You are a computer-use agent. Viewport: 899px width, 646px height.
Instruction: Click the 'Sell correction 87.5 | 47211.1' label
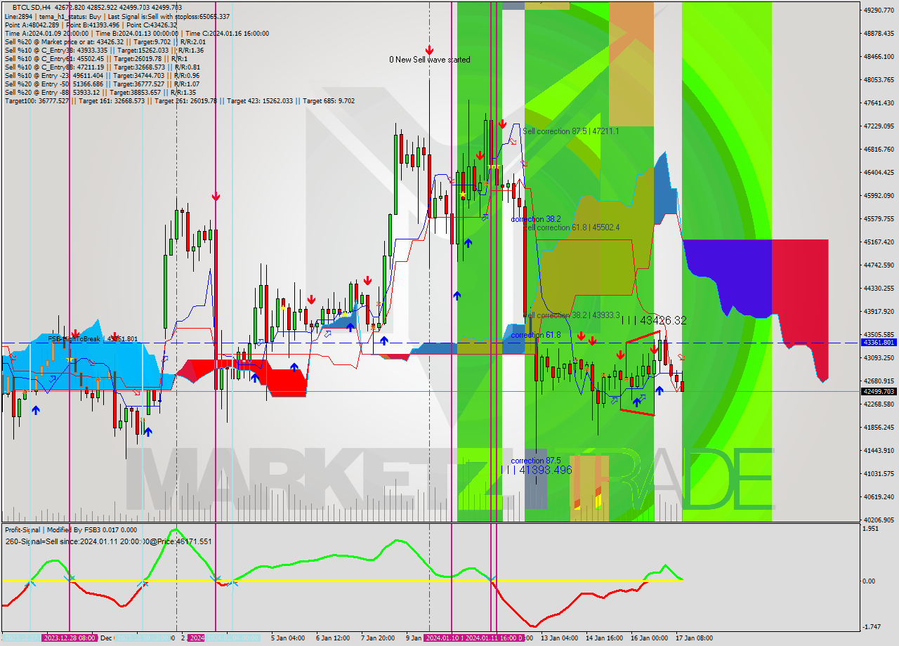pyautogui.click(x=570, y=131)
